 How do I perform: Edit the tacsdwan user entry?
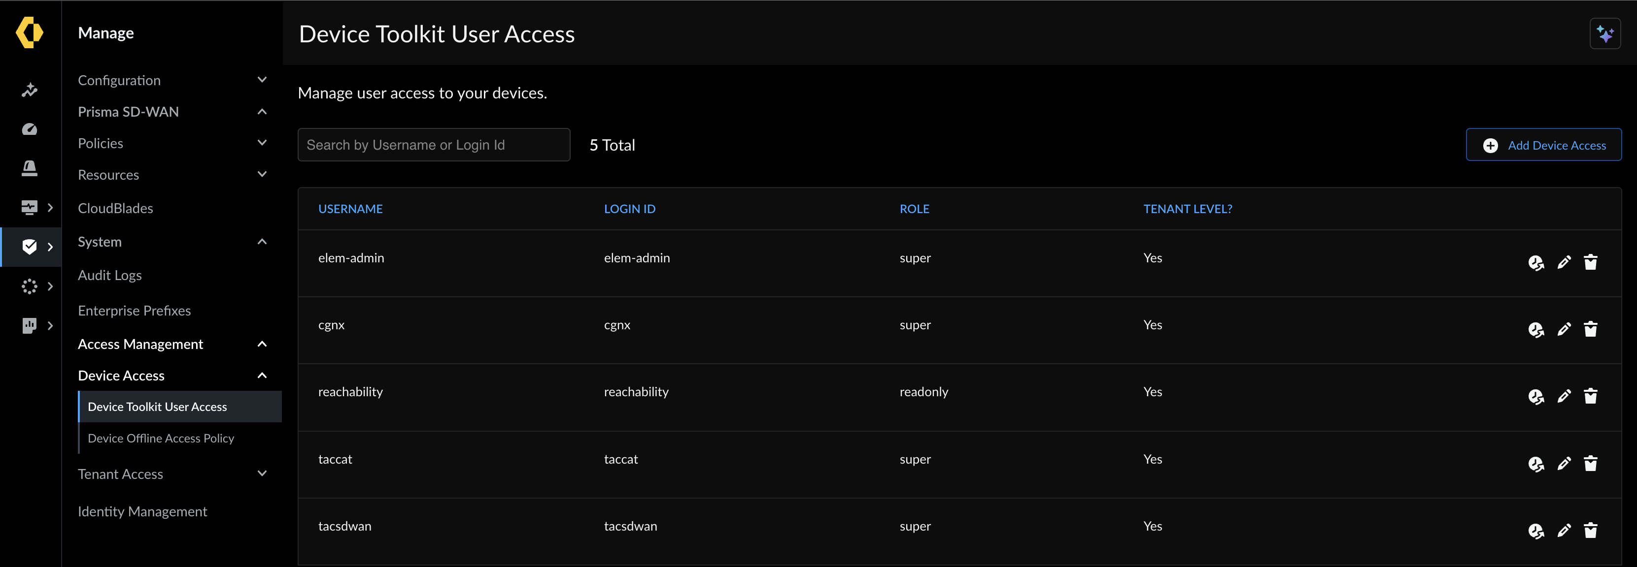click(1565, 530)
